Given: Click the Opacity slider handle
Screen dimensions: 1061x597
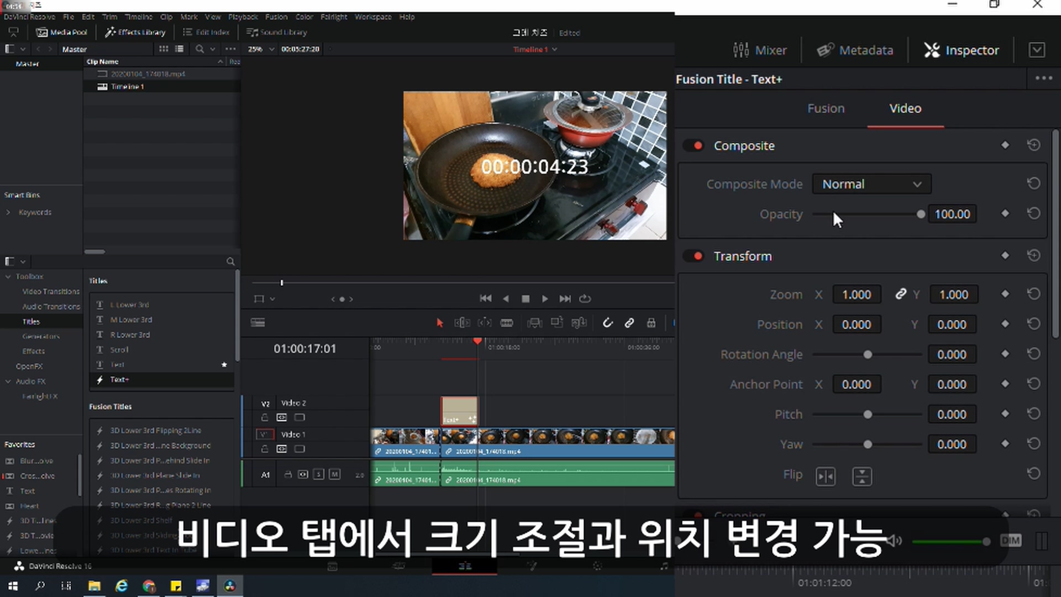Looking at the screenshot, I should point(921,214).
